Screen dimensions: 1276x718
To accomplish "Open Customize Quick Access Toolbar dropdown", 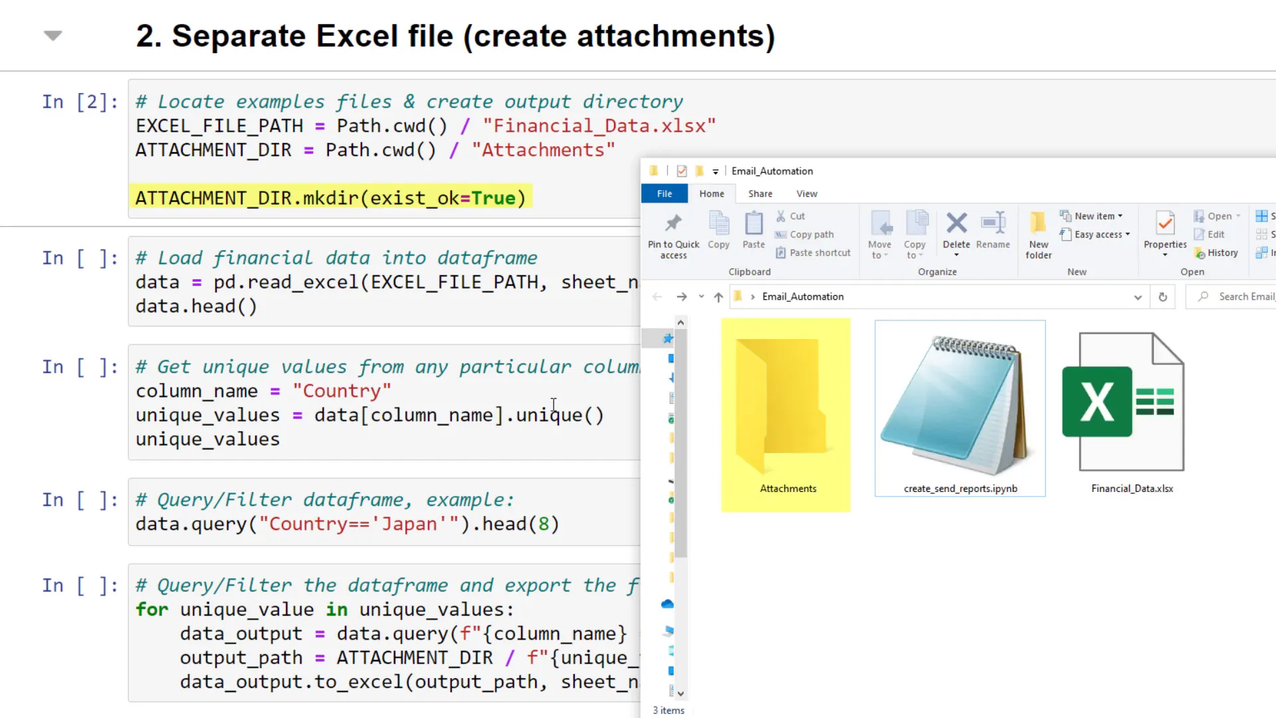I will pos(715,172).
